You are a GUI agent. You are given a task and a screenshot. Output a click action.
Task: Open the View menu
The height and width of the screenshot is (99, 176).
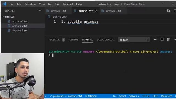pos(42,4)
